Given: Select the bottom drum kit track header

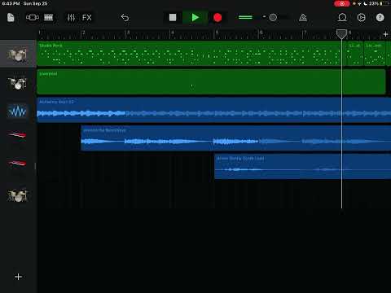Looking at the screenshot, I should point(18,195).
